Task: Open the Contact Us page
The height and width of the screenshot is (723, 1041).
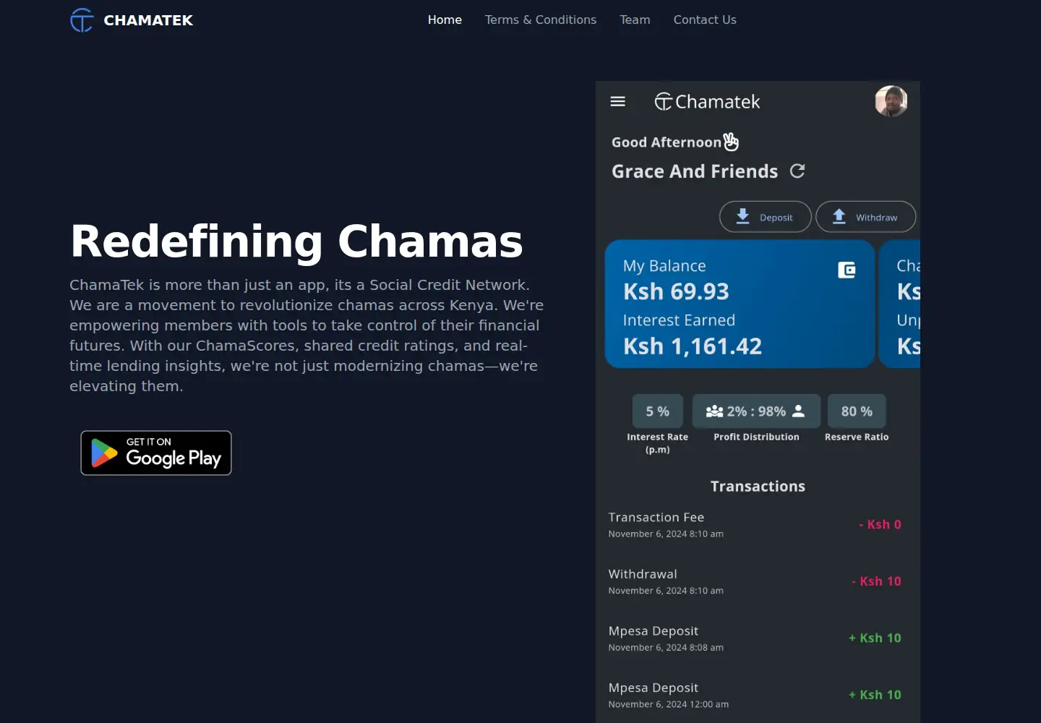Action: pyautogui.click(x=705, y=20)
